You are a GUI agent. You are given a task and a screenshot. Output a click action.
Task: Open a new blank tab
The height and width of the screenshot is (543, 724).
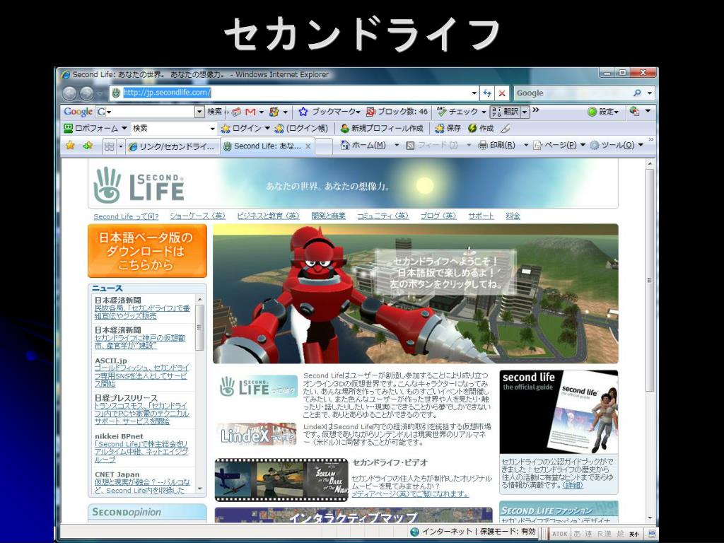tap(324, 146)
